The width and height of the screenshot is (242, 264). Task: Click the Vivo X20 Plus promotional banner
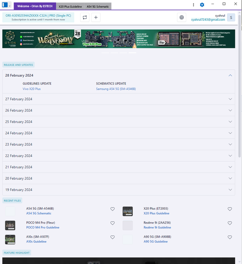[119, 39]
